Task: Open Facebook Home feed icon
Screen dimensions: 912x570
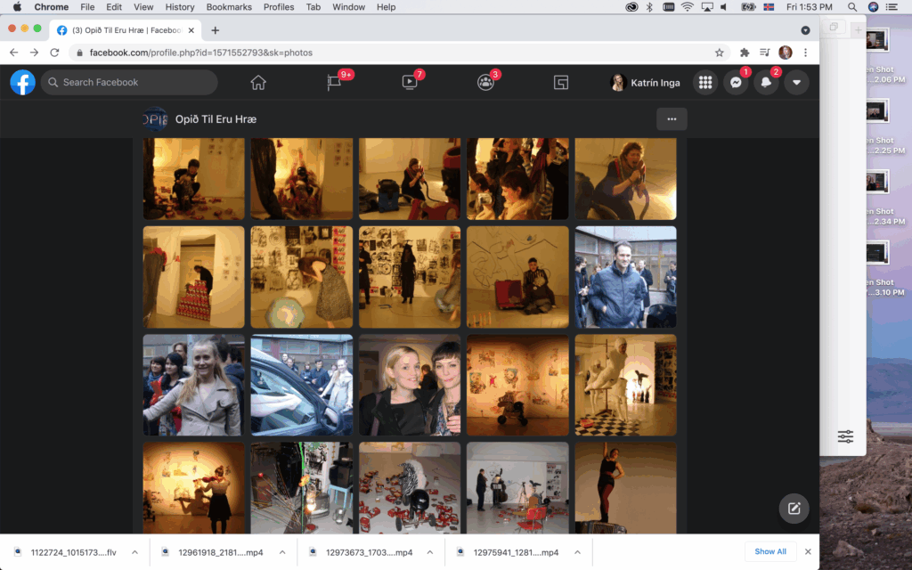Action: 258,83
